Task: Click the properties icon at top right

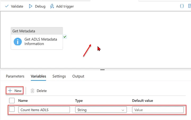Action: [189, 6]
